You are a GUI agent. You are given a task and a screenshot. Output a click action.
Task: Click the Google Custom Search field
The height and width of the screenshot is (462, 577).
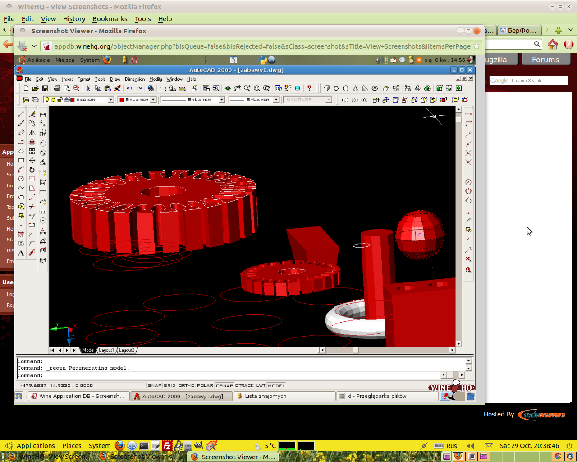pos(528,81)
